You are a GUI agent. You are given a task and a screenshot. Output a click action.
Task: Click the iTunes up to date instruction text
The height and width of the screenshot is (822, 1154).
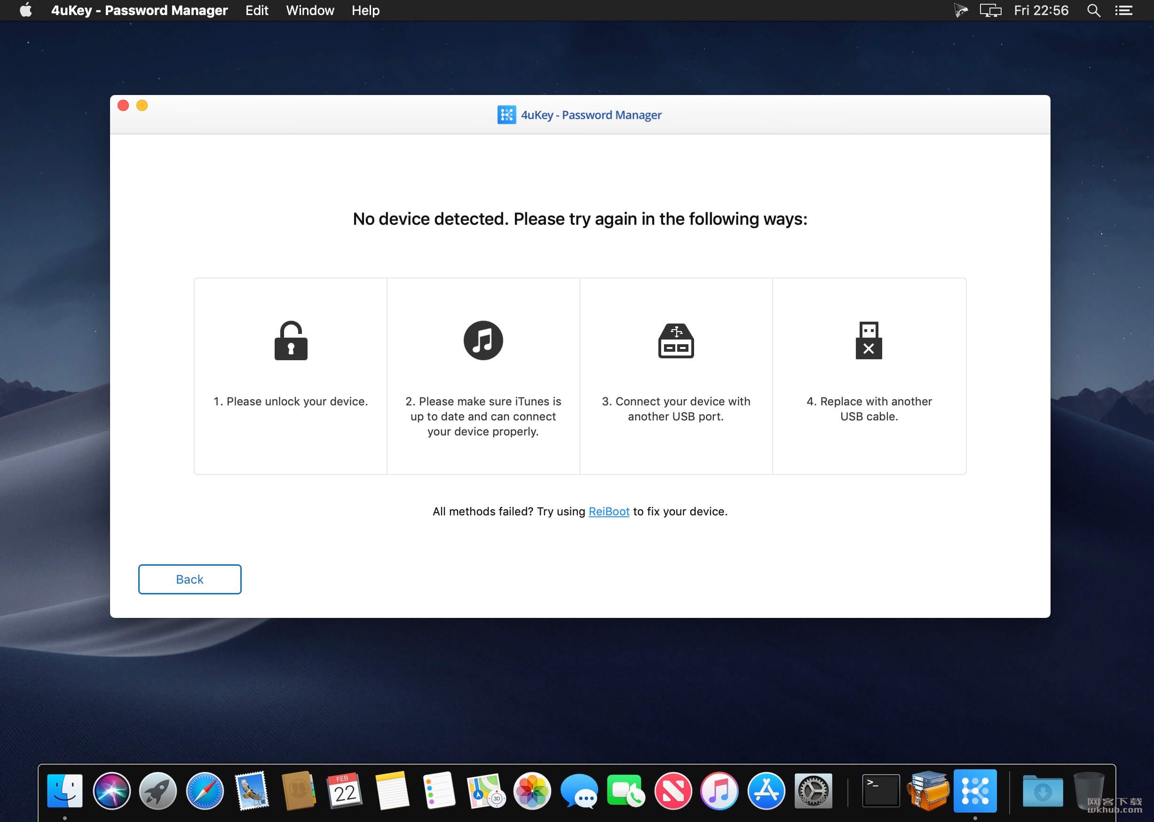[x=483, y=416]
